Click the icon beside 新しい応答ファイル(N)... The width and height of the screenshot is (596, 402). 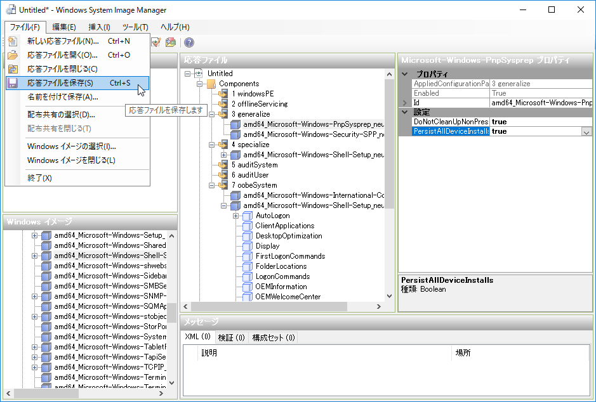coord(13,41)
